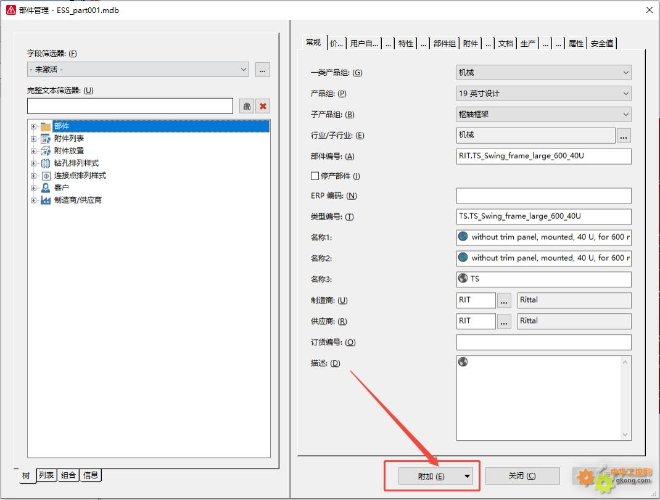Switch to the 价... tab
Screen dimensions: 660x500
(336, 43)
